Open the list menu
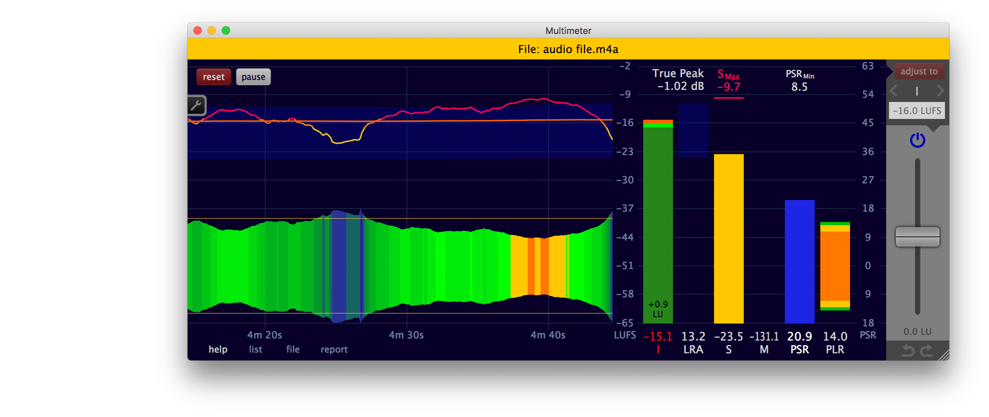Image resolution: width=989 pixels, height=417 pixels. pyautogui.click(x=255, y=349)
